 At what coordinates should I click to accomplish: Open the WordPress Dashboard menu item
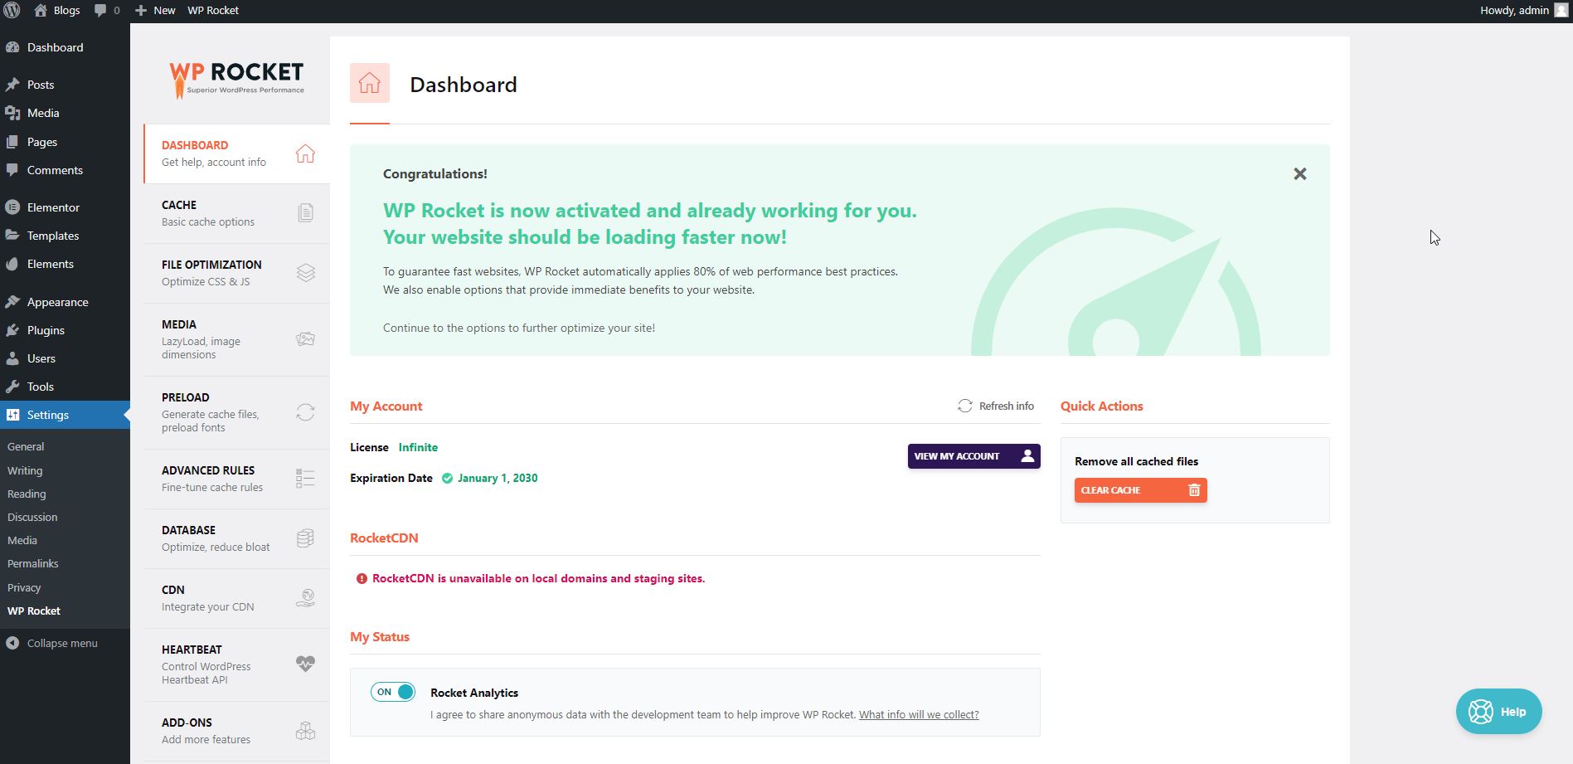click(65, 47)
